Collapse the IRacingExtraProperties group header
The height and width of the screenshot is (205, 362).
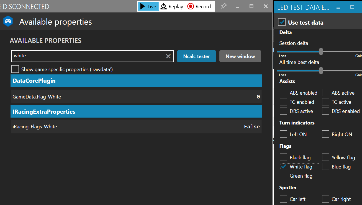[136, 111]
